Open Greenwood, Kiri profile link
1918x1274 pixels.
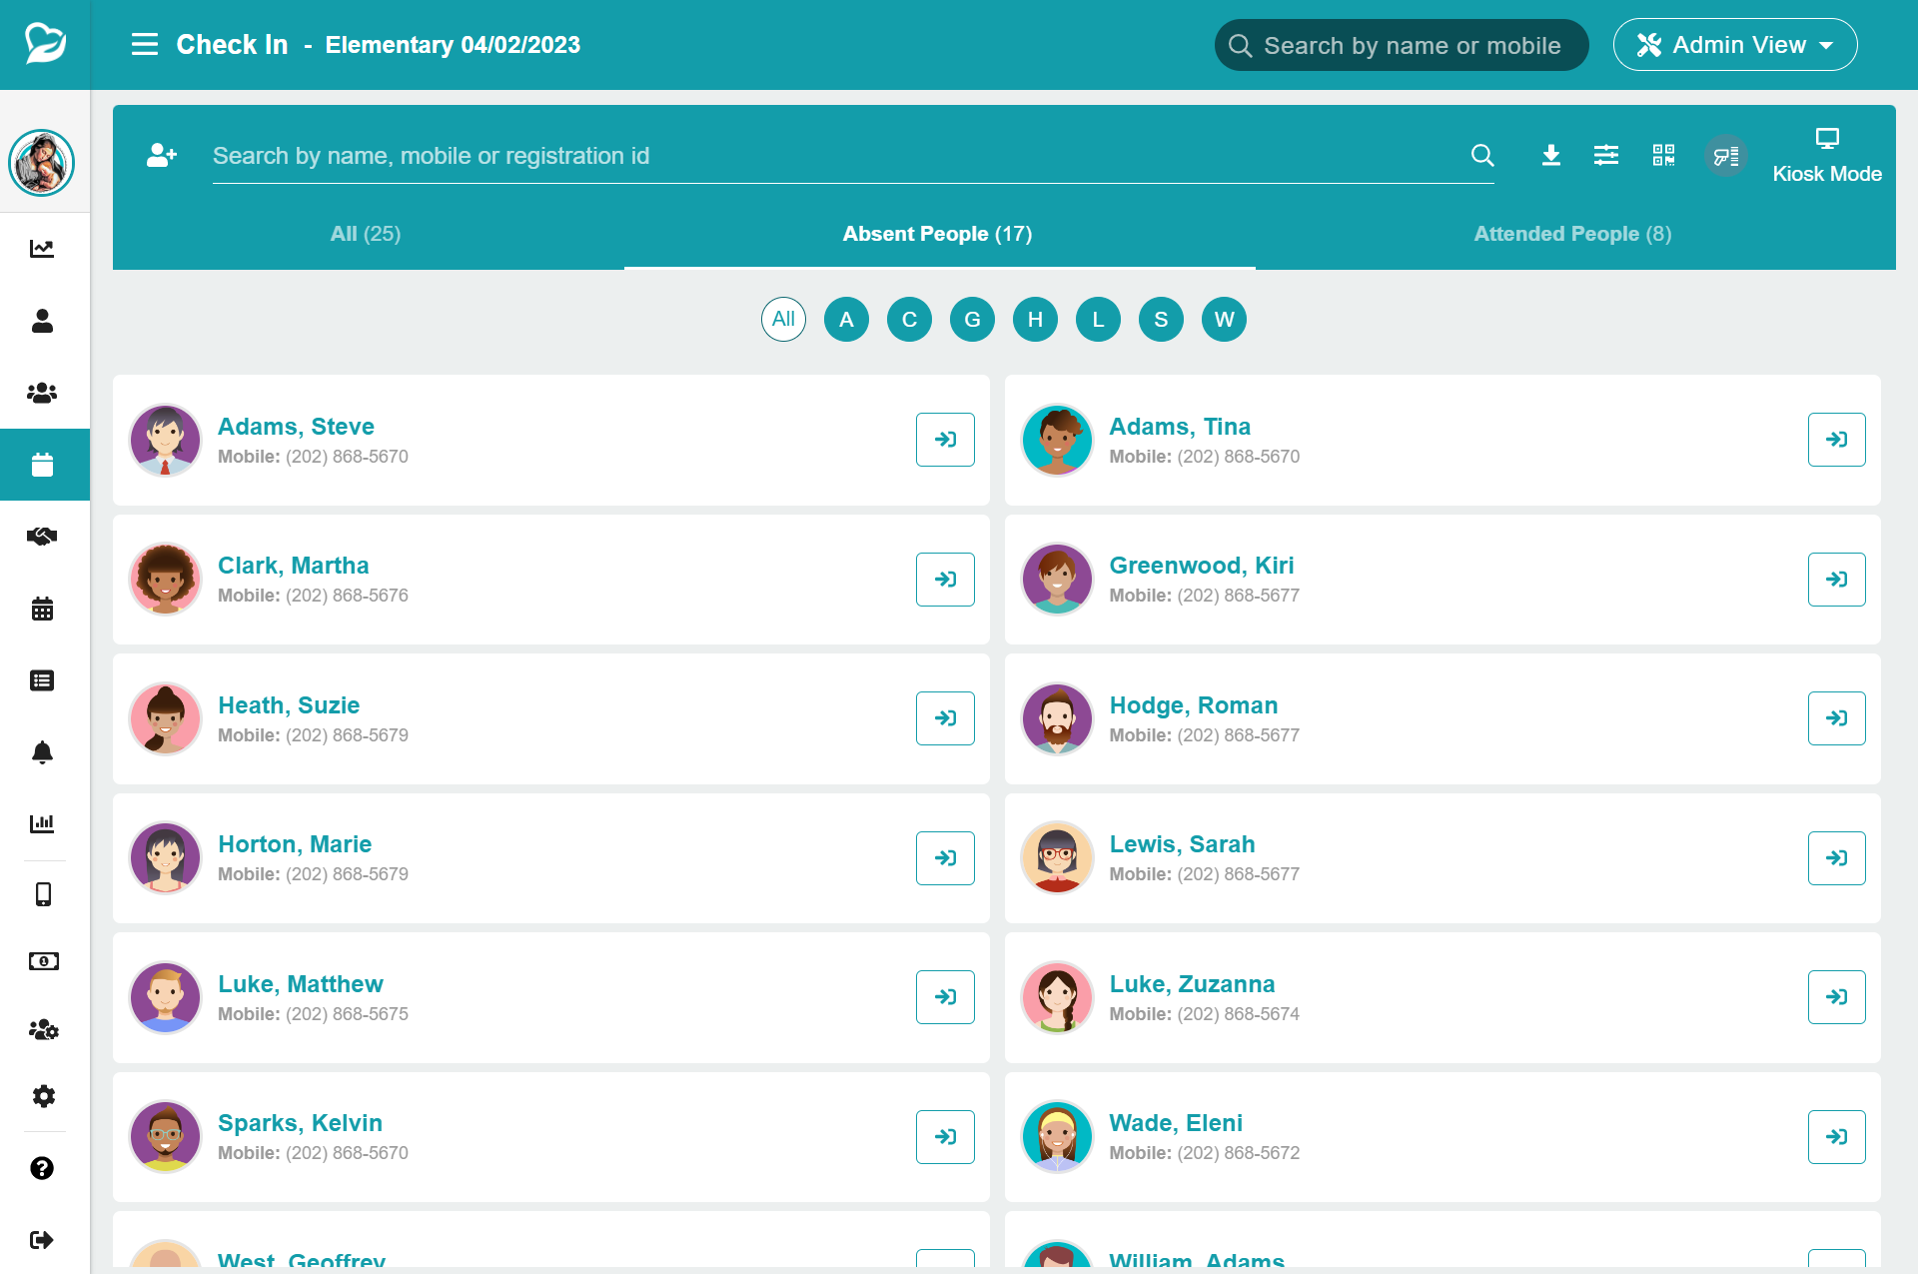coord(1201,566)
